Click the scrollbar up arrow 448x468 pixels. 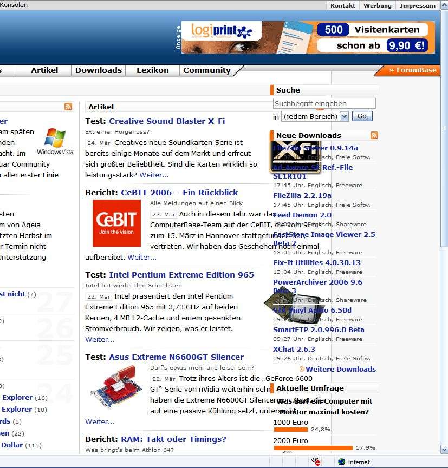click(x=444, y=5)
